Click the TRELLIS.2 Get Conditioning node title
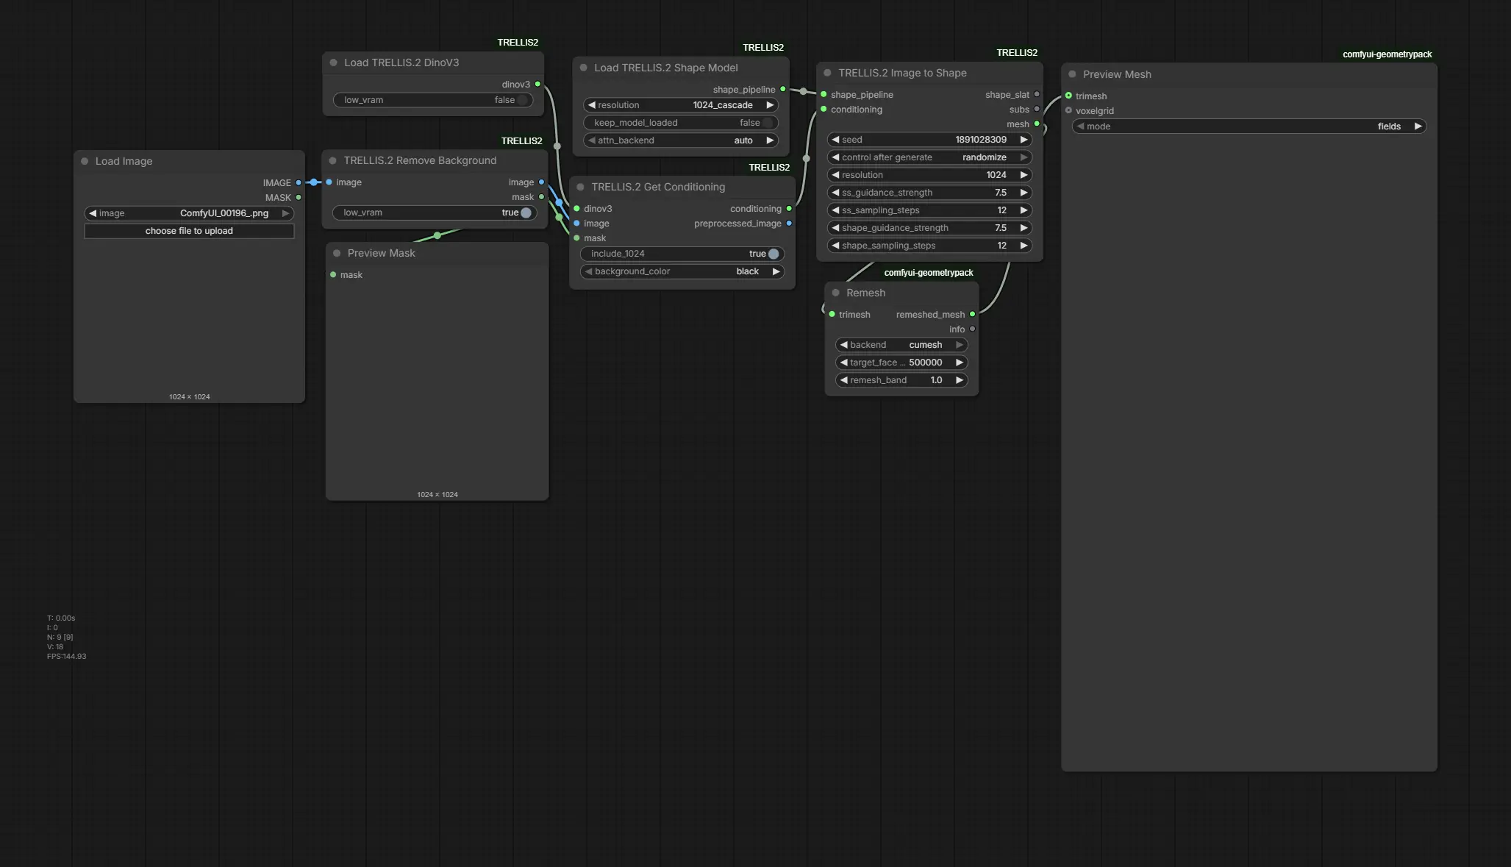The height and width of the screenshot is (867, 1511). tap(658, 187)
